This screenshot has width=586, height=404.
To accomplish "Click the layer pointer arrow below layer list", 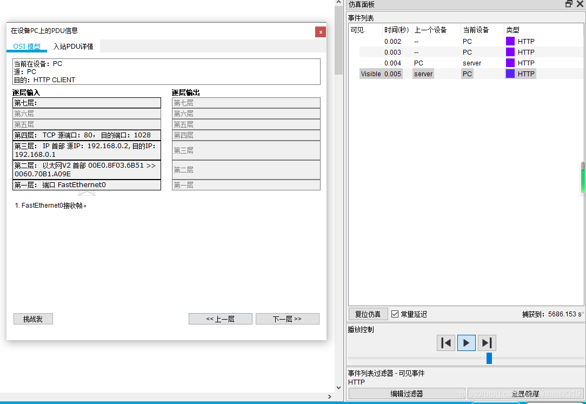I will [86, 193].
